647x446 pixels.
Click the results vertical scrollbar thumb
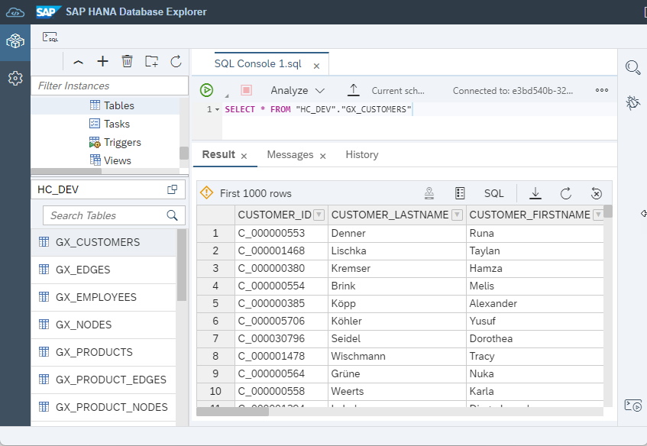607,212
